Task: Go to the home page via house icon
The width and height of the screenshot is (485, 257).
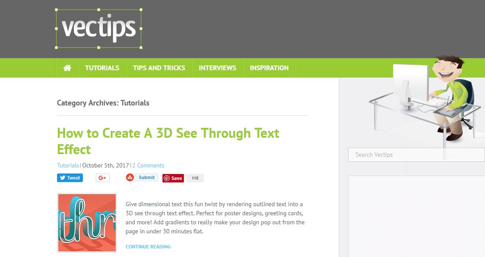Action: point(67,68)
